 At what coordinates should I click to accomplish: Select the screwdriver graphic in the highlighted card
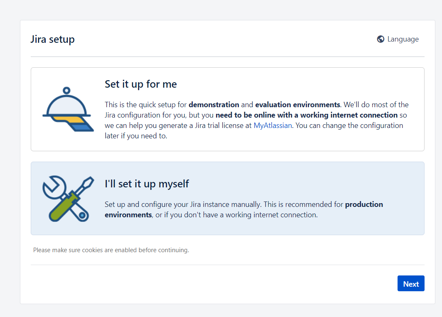point(68,198)
